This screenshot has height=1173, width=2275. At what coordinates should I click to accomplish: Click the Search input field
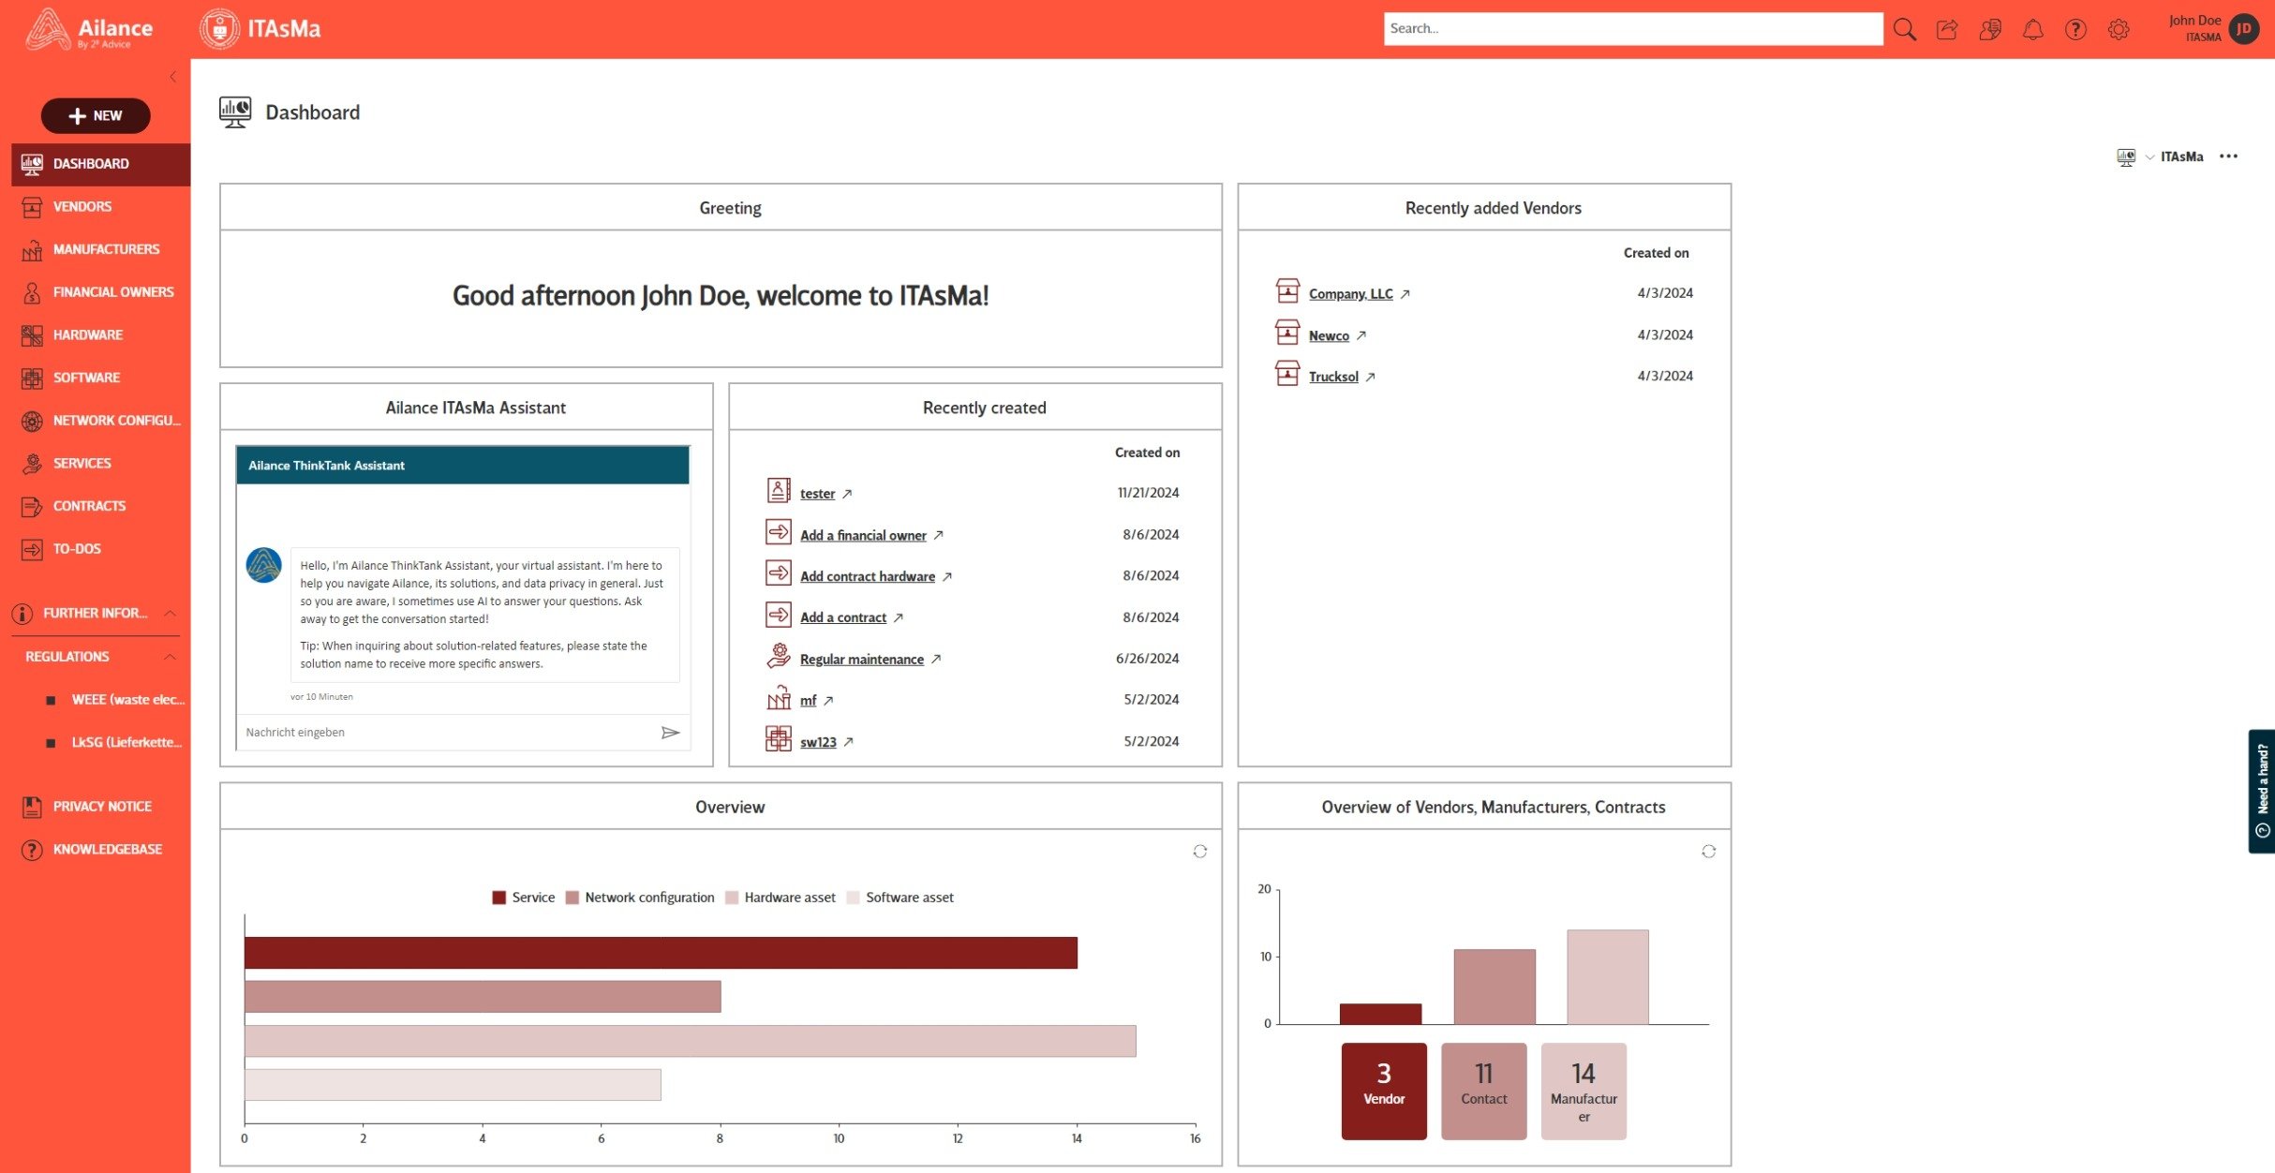click(x=1632, y=29)
